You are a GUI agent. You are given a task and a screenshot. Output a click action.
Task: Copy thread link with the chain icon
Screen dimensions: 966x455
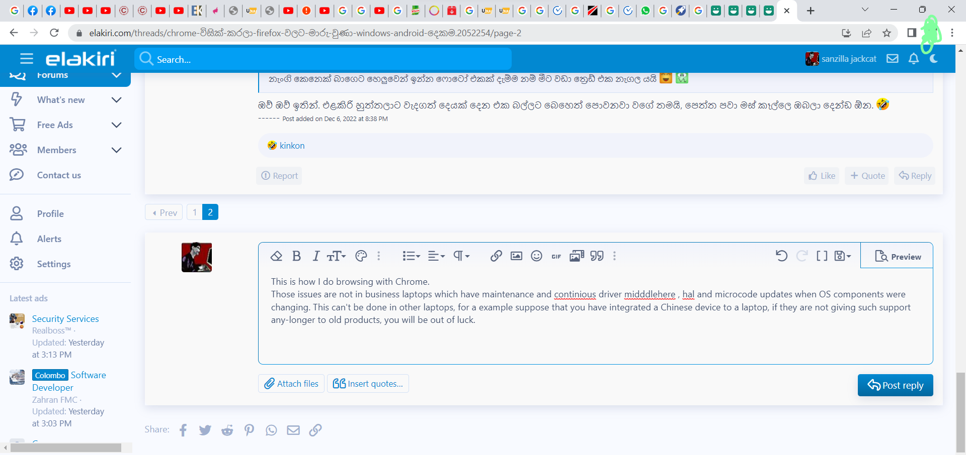click(x=315, y=430)
